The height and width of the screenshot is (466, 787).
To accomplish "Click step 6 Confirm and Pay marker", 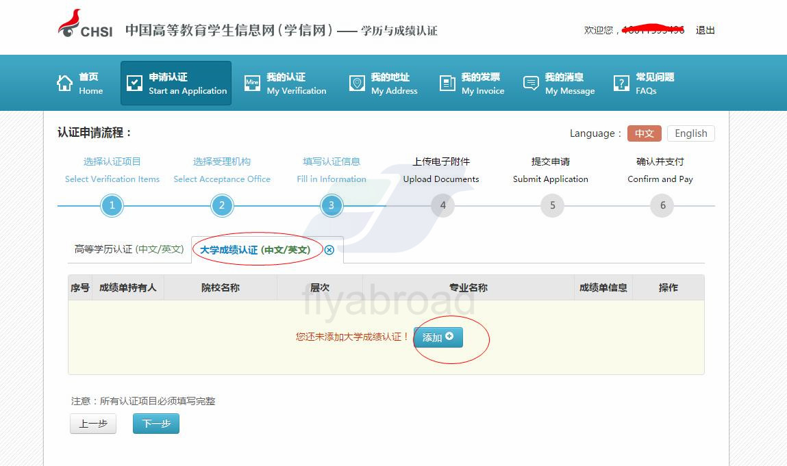I will click(662, 205).
